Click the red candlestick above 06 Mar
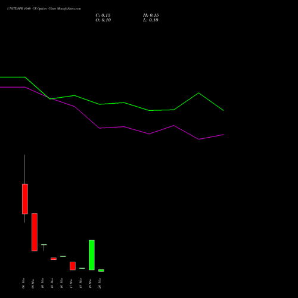Screen dimensions: 298x298 (x=25, y=199)
